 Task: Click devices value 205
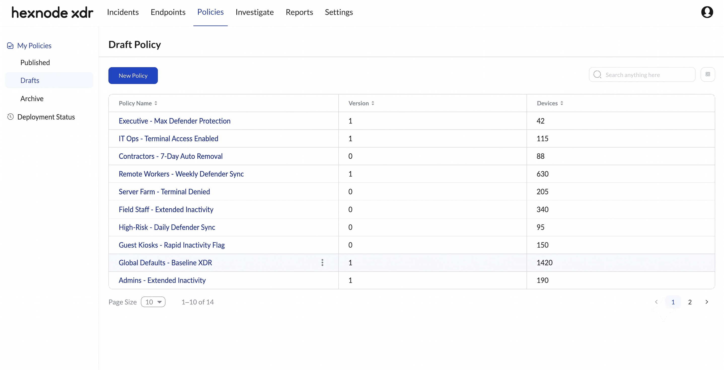pyautogui.click(x=542, y=192)
